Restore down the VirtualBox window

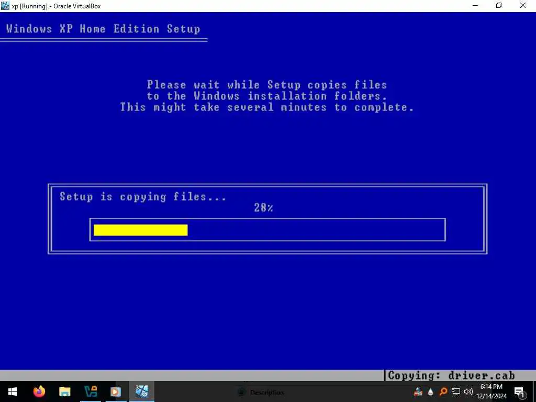pyautogui.click(x=499, y=5)
